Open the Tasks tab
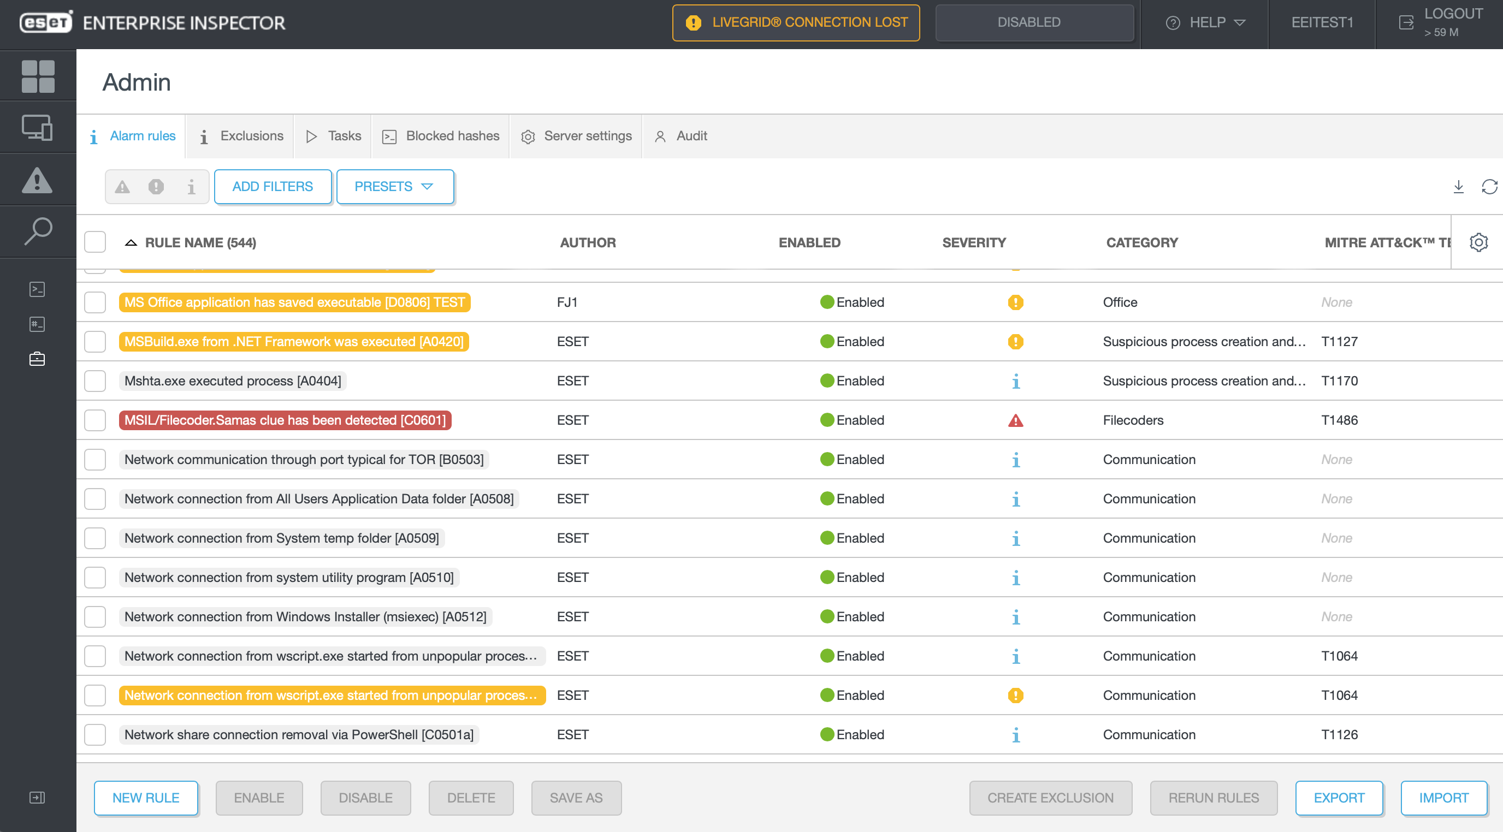Screen dimensions: 1503x832 point(334,136)
